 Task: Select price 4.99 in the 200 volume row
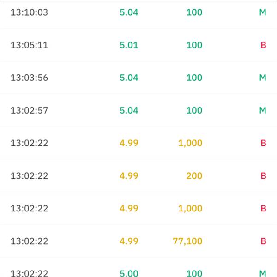click(129, 176)
